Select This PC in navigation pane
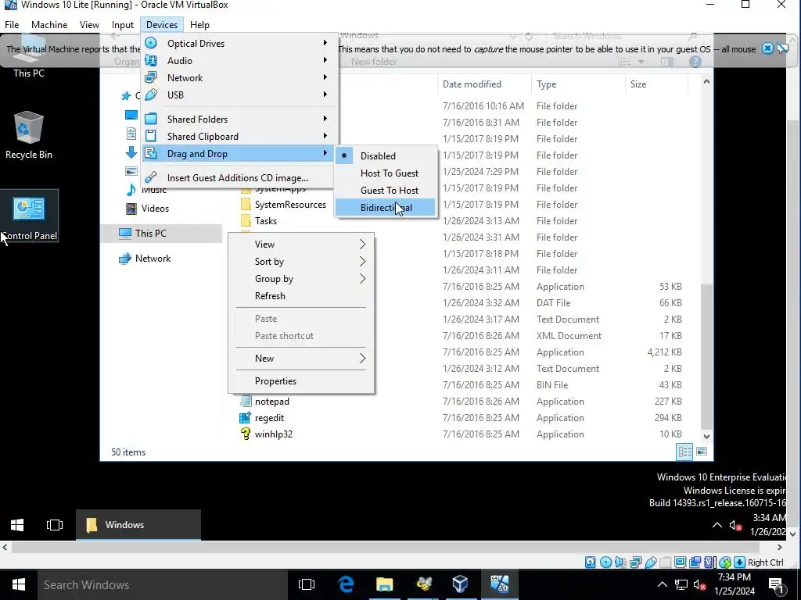The image size is (801, 600). click(x=161, y=233)
